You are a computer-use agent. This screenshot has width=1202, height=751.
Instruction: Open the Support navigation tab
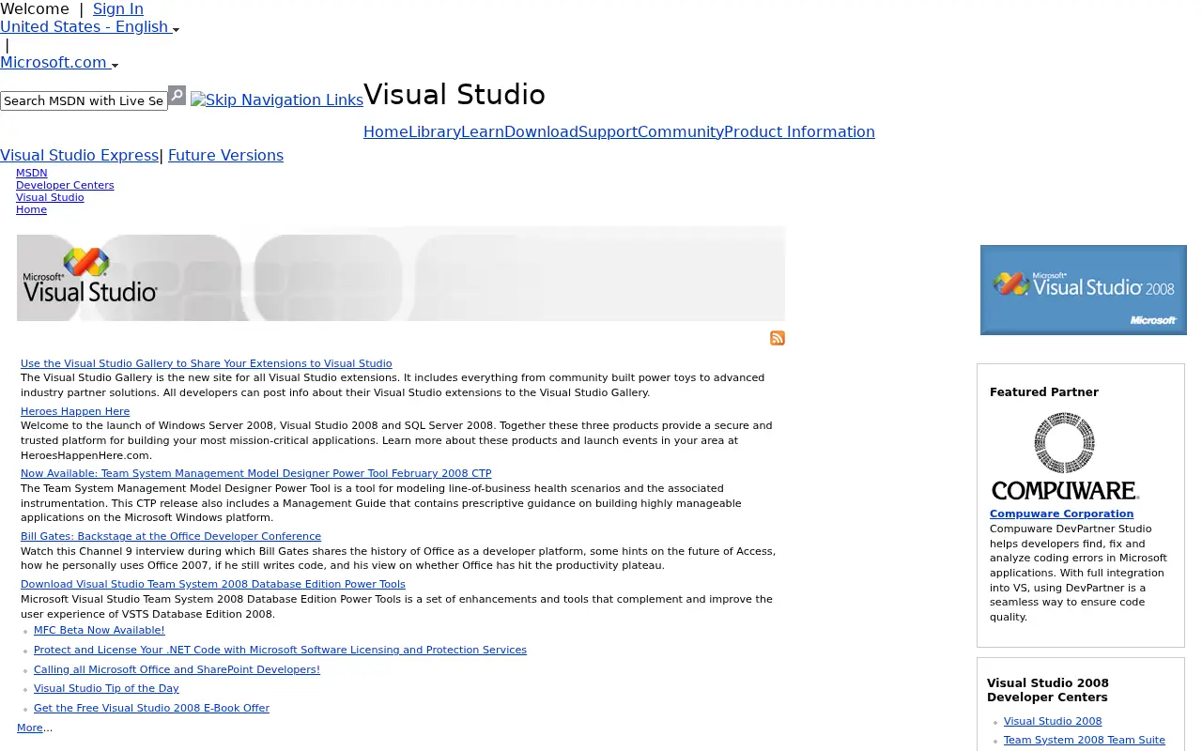tap(608, 132)
